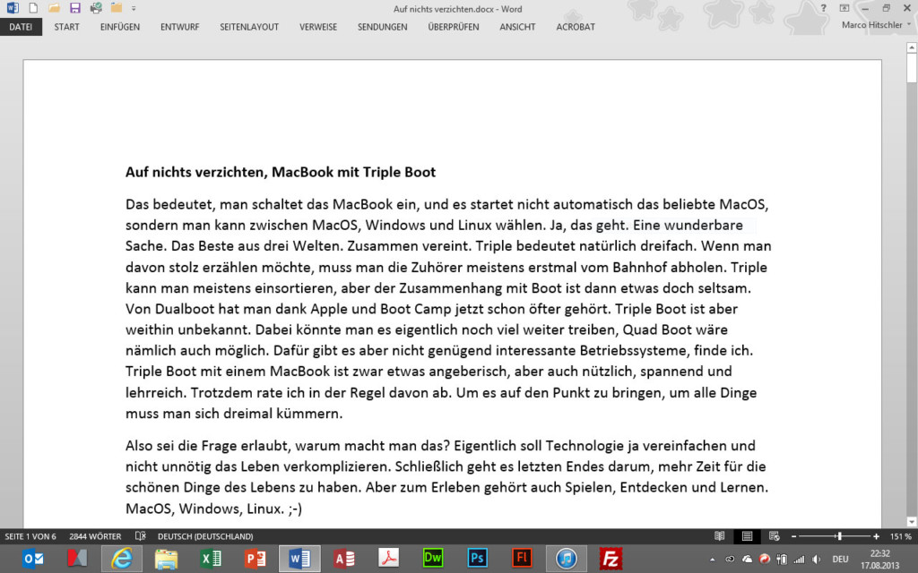
Task: Open File Explorer from the taskbar
Action: 166,559
